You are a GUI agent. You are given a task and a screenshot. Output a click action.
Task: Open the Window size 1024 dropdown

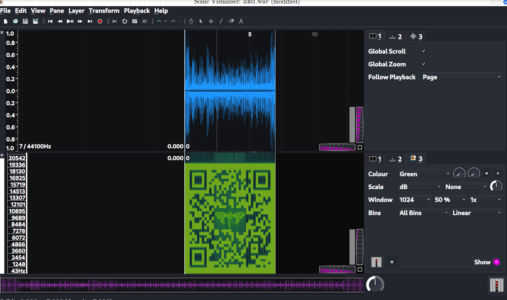click(x=415, y=200)
